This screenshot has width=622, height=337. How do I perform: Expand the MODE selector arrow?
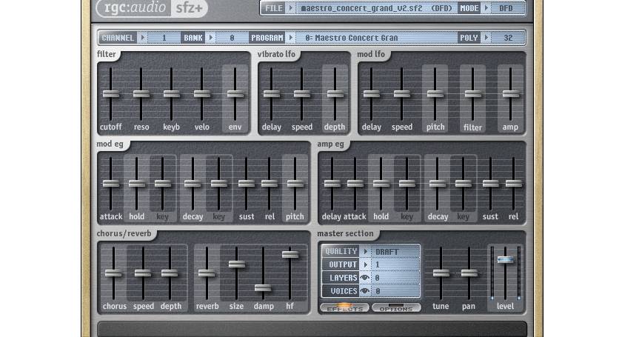pyautogui.click(x=487, y=9)
